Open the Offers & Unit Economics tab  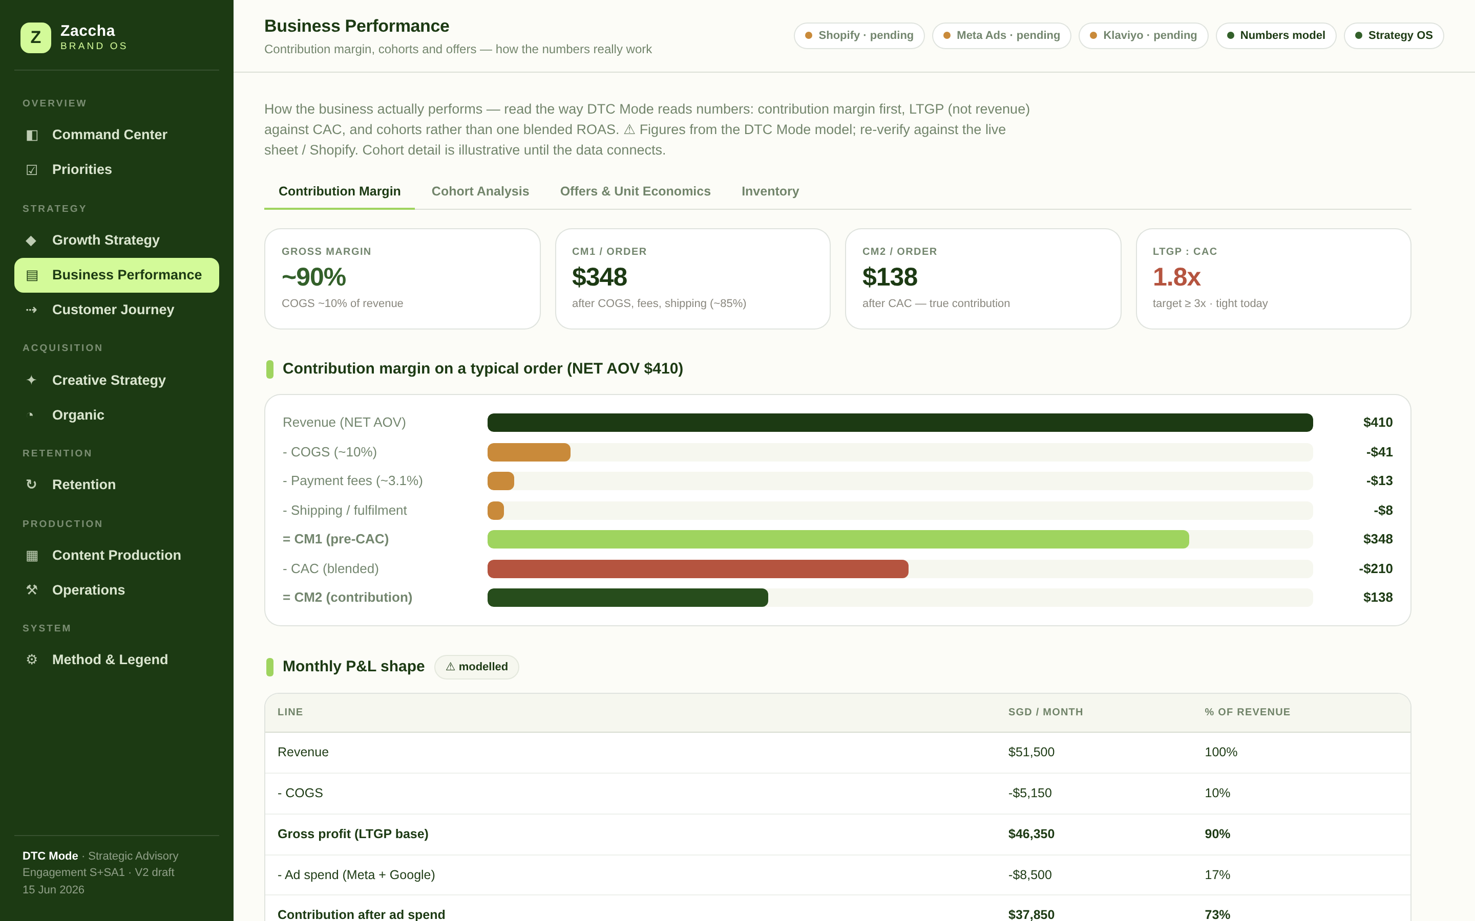point(635,191)
